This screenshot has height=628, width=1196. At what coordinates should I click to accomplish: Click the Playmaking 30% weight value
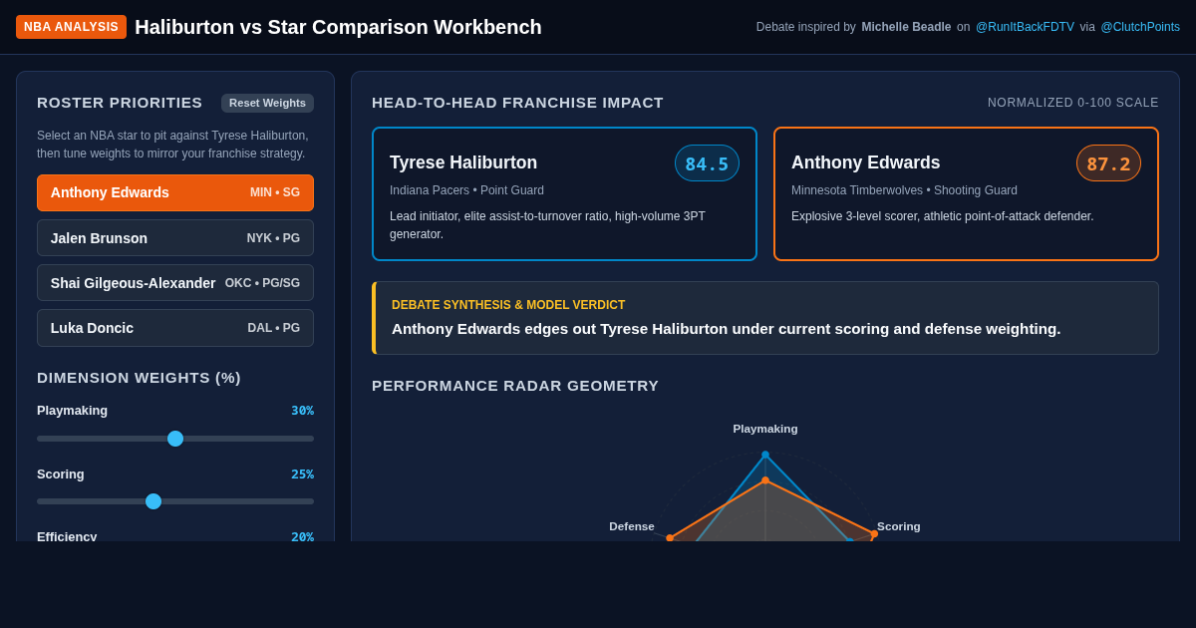click(x=302, y=411)
